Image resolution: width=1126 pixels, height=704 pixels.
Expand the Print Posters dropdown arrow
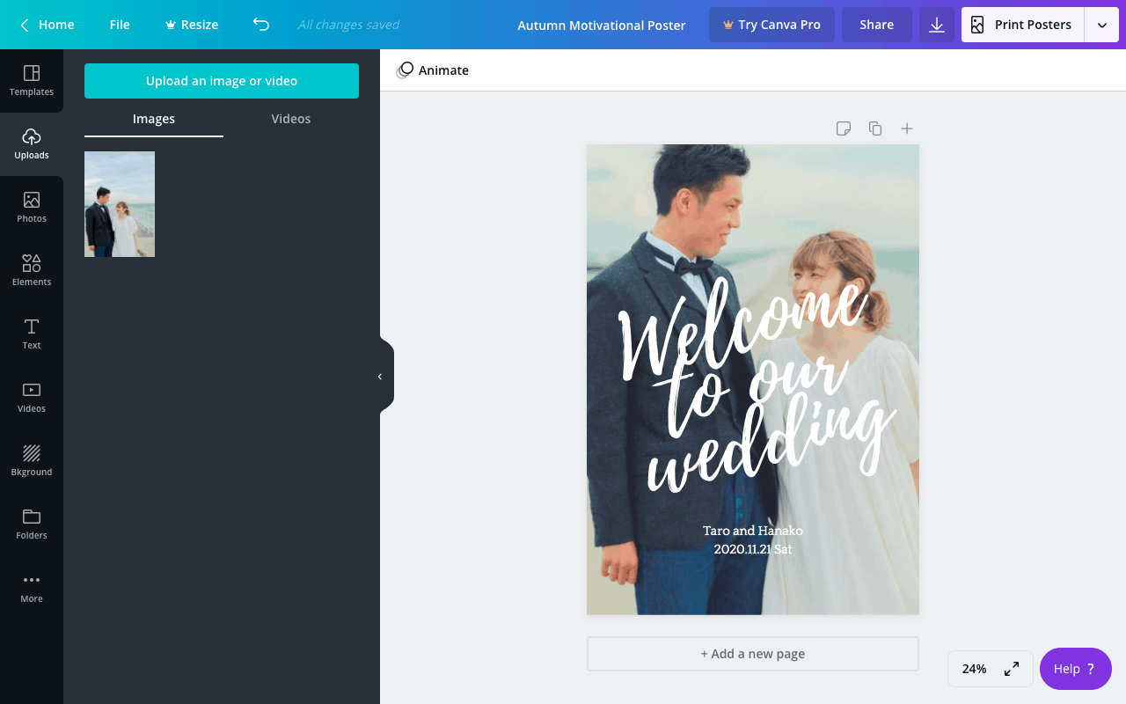(x=1101, y=25)
